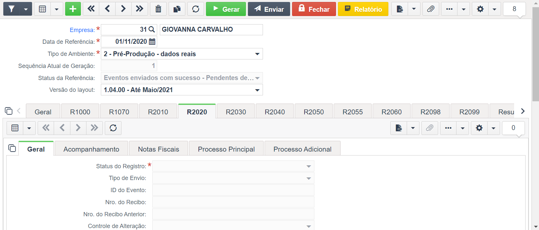This screenshot has height=230, width=539.
Task: Click the ID do Evento input field
Action: point(233,190)
